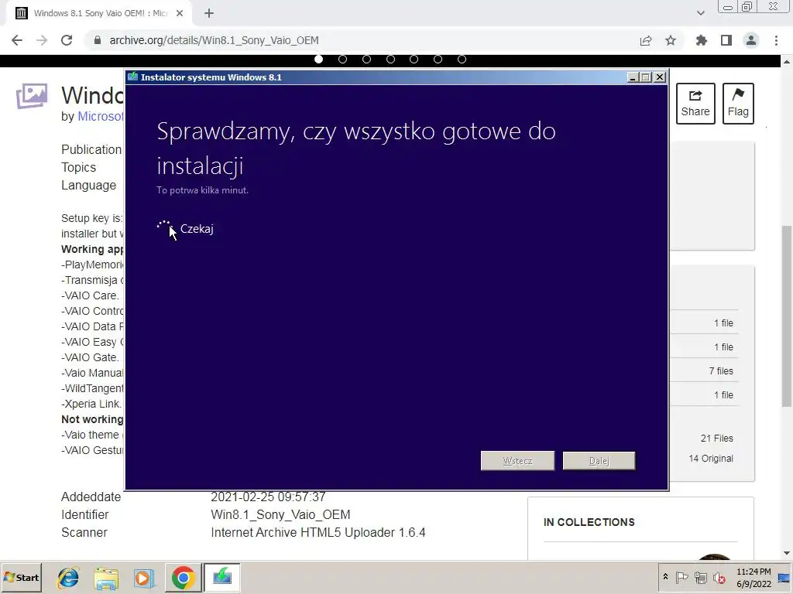
Task: Click the scrollbar up arrow
Action: (787, 62)
